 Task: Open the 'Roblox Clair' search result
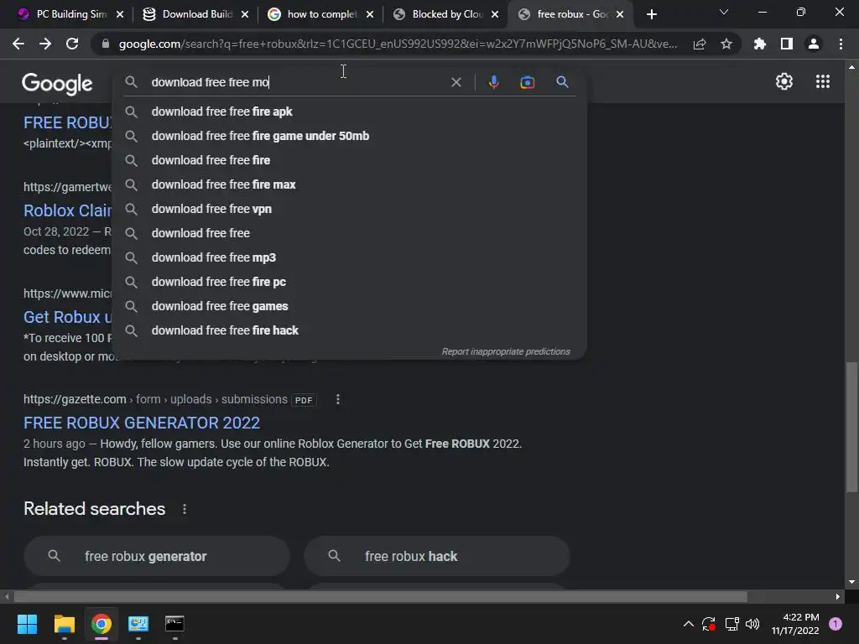pyautogui.click(x=67, y=210)
